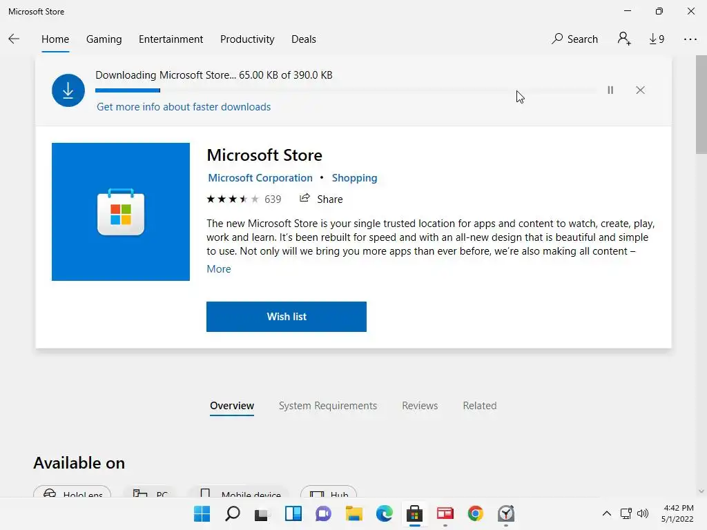Open Search in the Store header

(x=574, y=39)
